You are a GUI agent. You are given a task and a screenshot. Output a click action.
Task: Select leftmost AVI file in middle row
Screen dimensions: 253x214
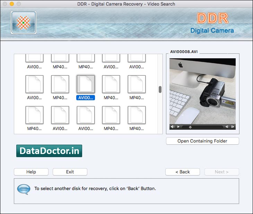(35, 84)
